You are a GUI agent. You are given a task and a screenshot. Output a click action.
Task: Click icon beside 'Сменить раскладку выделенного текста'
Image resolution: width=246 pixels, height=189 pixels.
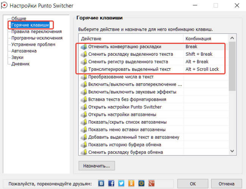pos(84,54)
